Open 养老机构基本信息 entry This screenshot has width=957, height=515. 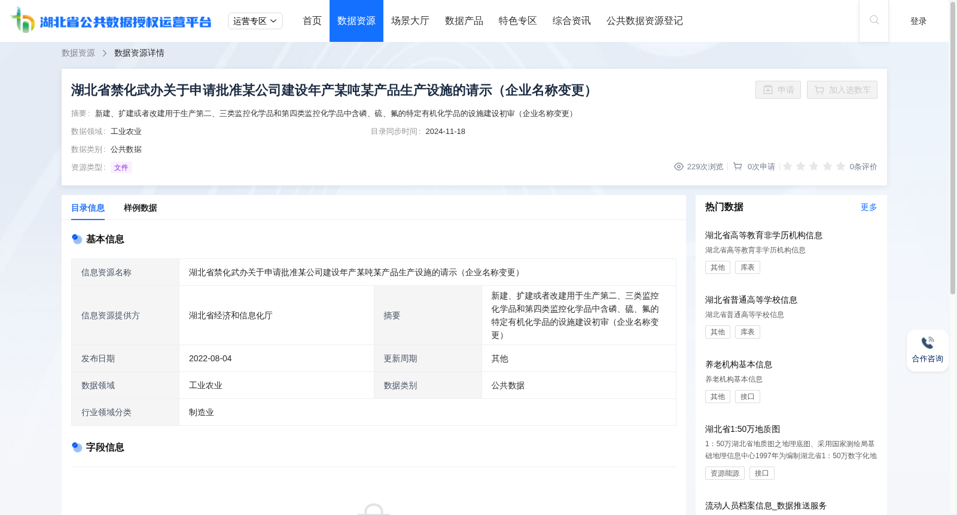coord(739,365)
